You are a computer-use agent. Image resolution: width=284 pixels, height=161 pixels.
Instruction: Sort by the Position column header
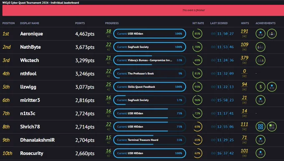[8, 23]
